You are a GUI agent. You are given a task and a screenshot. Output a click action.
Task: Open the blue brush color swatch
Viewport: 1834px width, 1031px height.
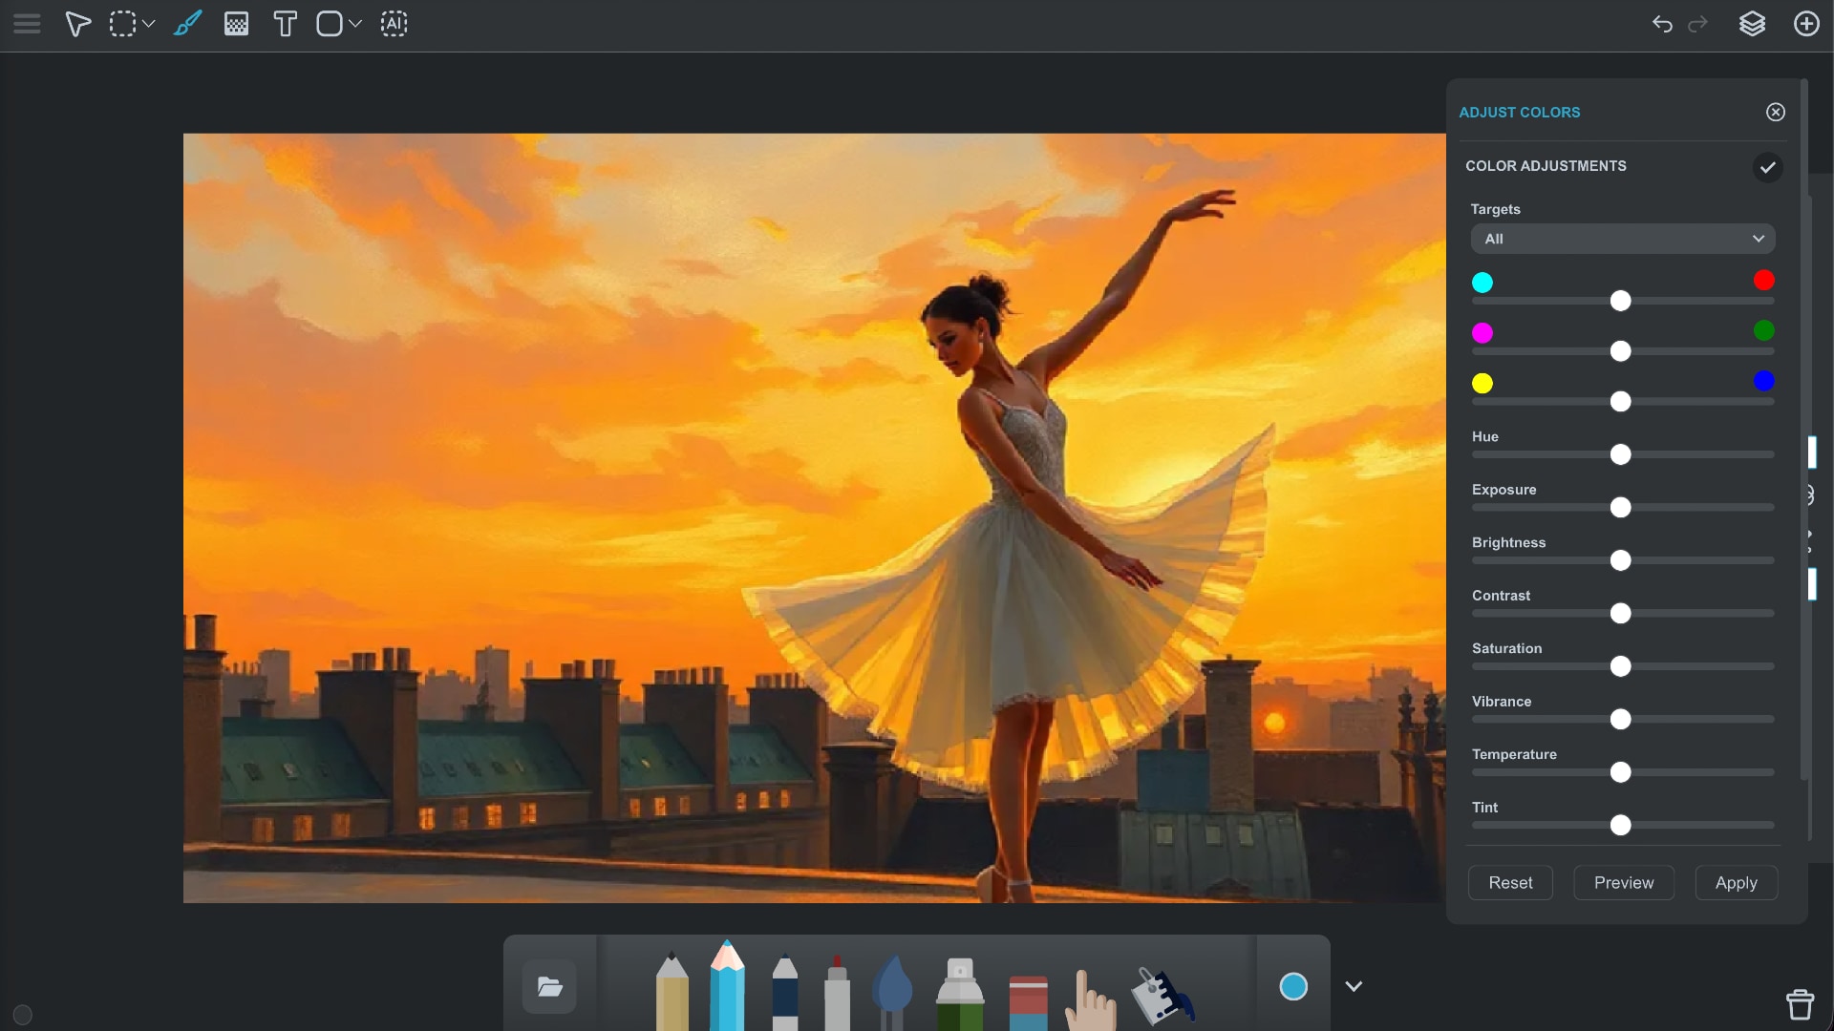click(1293, 987)
